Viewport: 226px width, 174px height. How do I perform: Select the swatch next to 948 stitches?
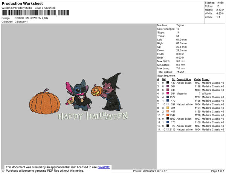pos(168,90)
